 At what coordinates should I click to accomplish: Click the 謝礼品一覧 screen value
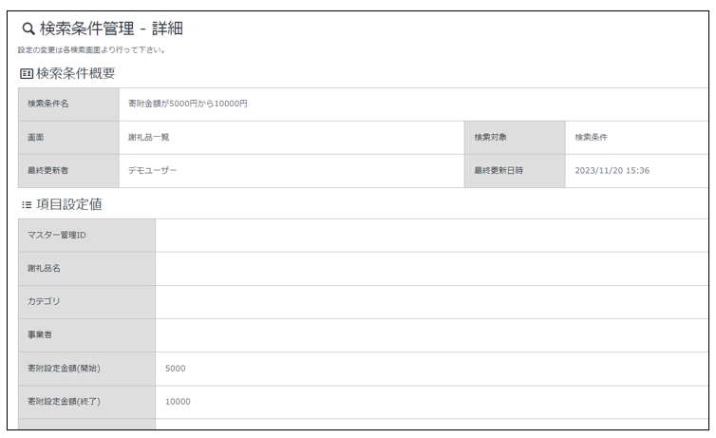[148, 137]
